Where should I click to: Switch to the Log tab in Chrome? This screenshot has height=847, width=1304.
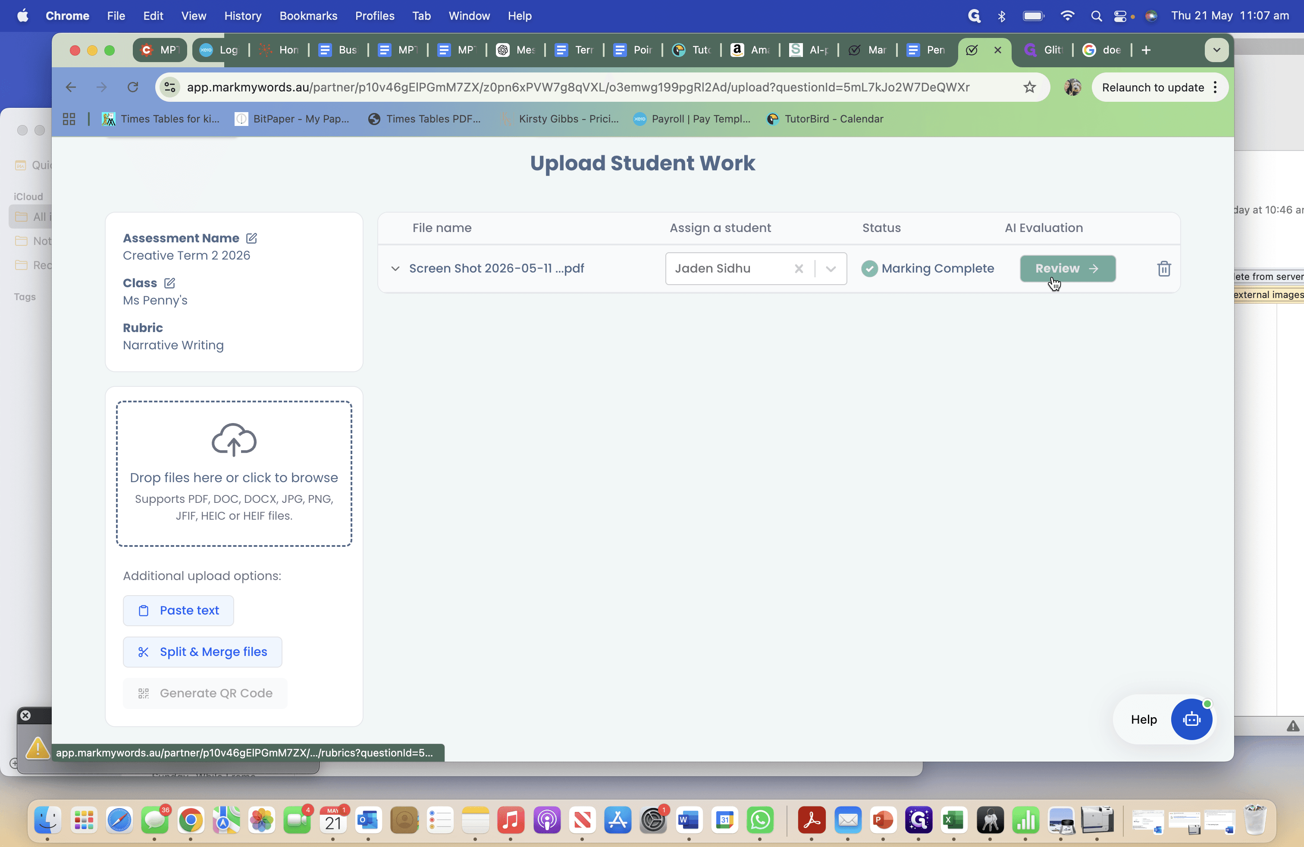pos(219,50)
